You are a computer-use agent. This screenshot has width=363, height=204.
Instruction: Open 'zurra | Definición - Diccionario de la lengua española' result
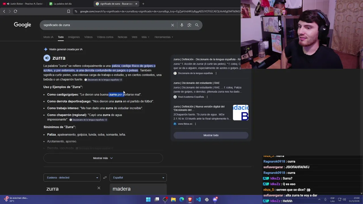tap(207, 59)
